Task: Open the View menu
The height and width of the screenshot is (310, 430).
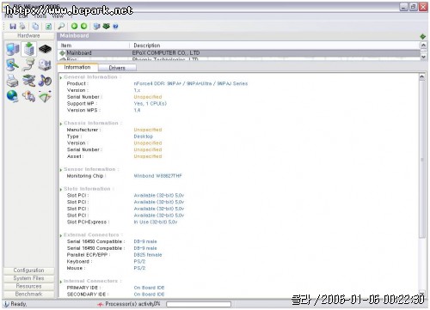Action: point(58,16)
